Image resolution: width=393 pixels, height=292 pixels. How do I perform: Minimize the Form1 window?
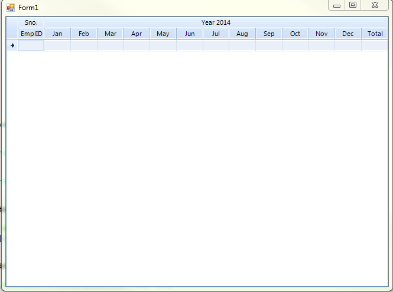click(x=337, y=5)
